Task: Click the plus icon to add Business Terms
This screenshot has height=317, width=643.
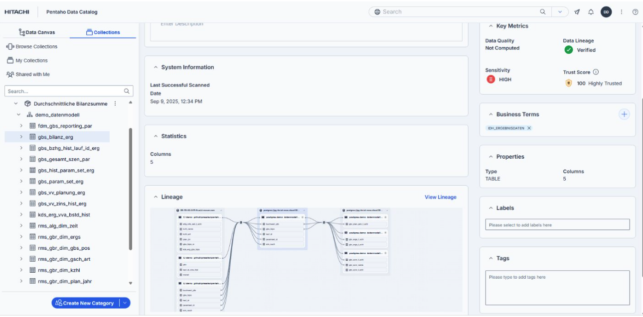Action: (624, 114)
